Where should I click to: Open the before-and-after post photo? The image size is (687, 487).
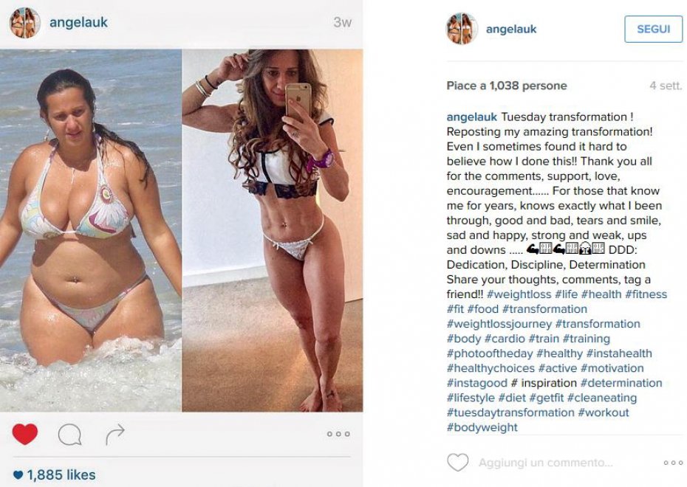coord(182,230)
